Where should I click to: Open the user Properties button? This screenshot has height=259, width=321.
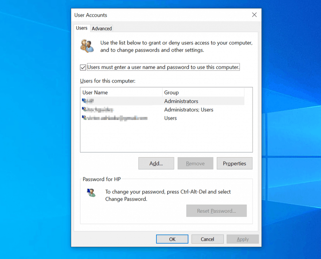(x=234, y=163)
